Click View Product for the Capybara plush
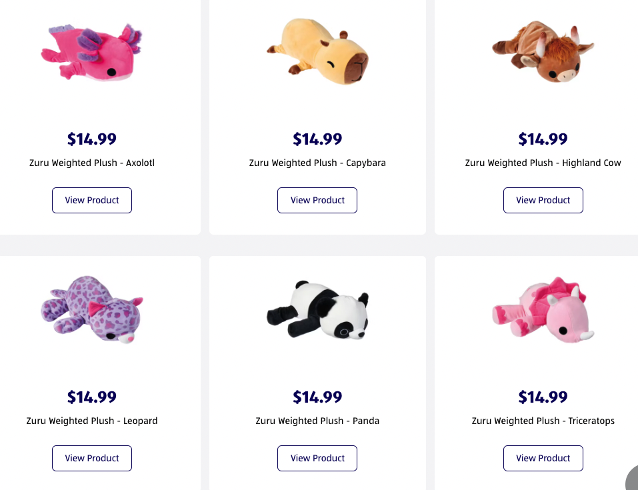This screenshot has width=638, height=490. [317, 200]
